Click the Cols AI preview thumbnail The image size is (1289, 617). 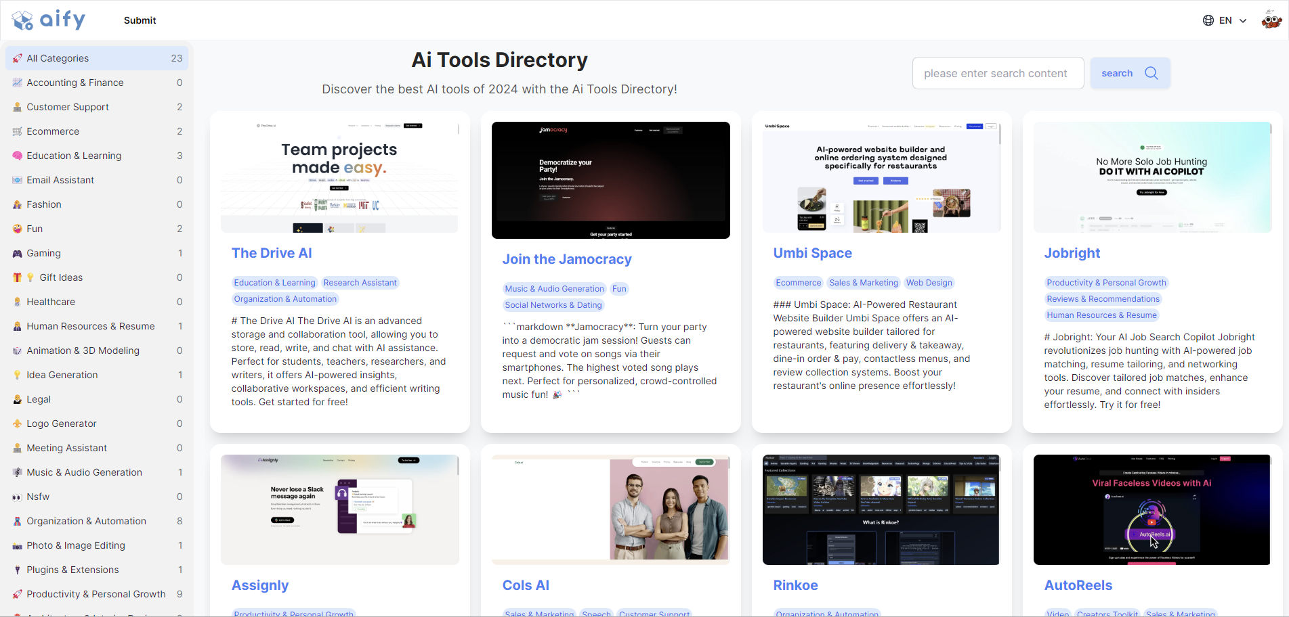point(611,509)
